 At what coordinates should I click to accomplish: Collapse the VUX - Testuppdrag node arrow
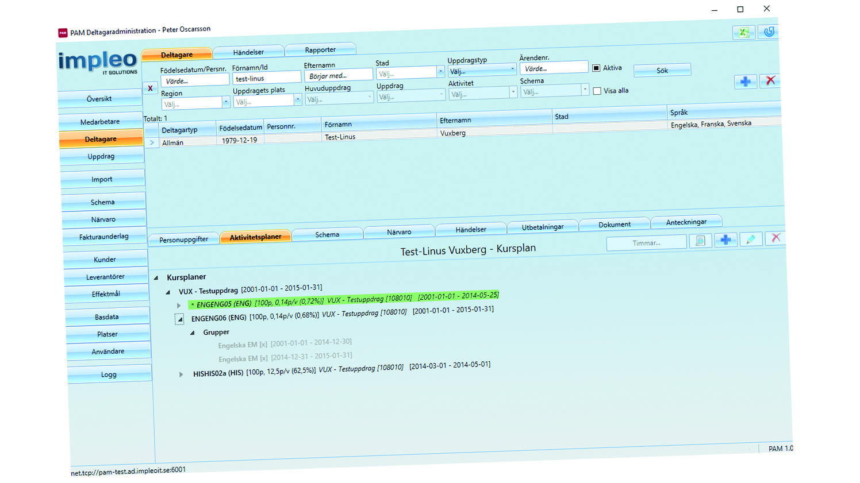click(x=168, y=292)
